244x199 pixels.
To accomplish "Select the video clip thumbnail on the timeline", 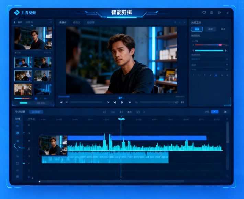I will pos(53,146).
